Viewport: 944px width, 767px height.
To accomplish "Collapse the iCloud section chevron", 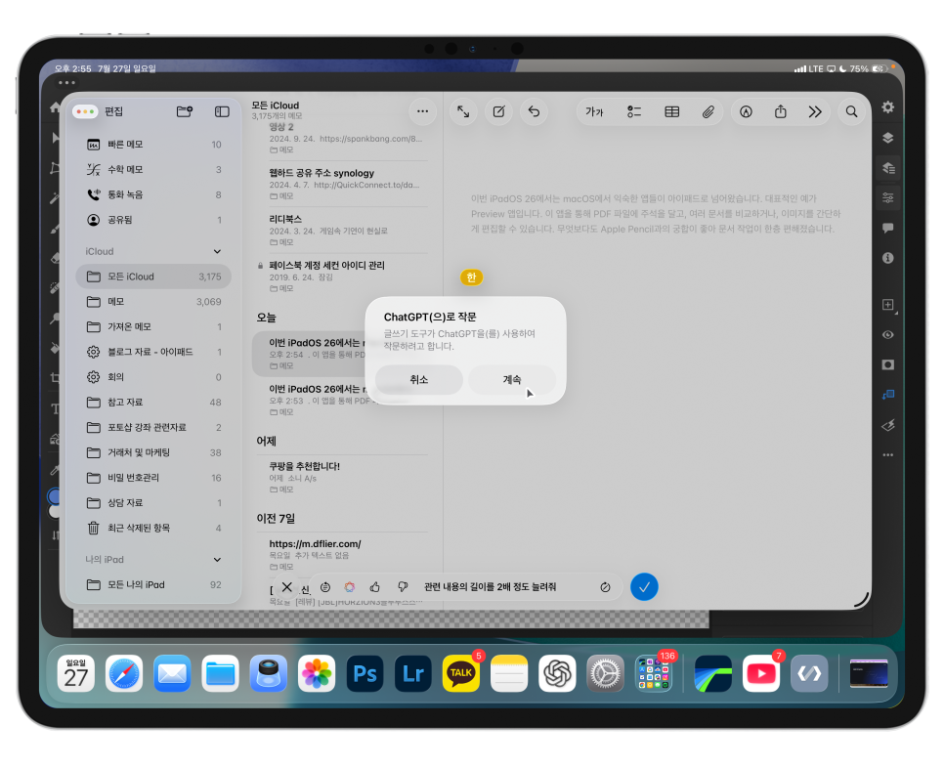I will (217, 252).
